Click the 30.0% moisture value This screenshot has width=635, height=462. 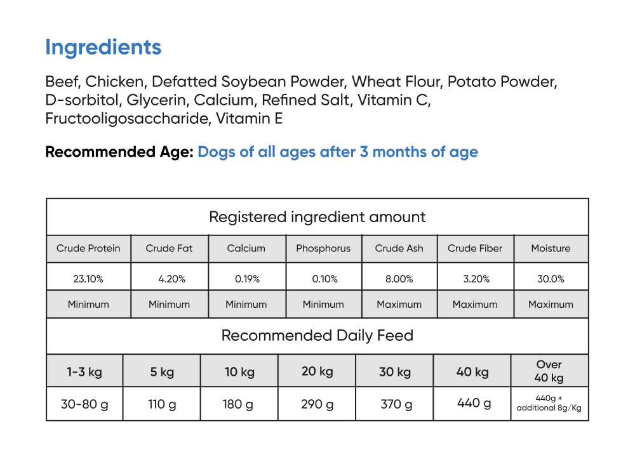click(x=551, y=279)
